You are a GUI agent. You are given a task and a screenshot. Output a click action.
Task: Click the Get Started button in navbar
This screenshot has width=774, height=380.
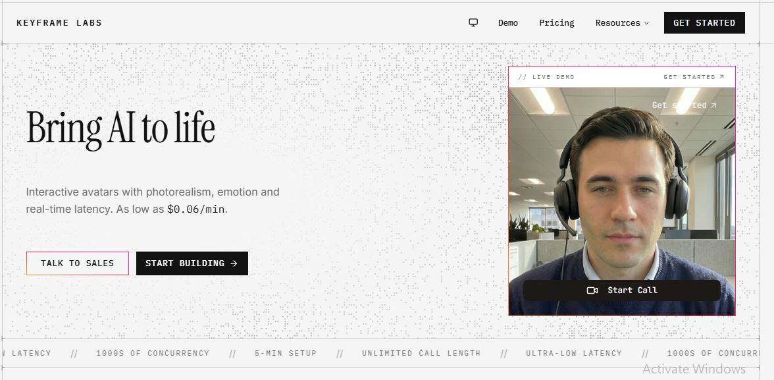pos(704,23)
